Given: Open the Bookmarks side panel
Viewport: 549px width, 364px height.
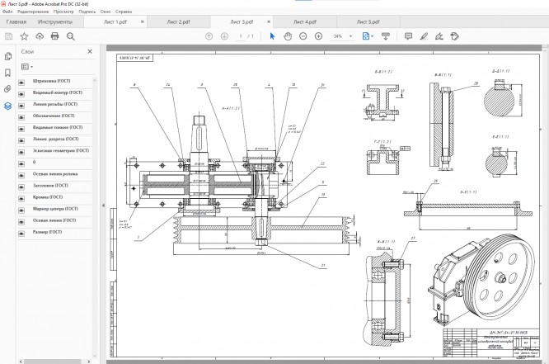Looking at the screenshot, I should [8, 73].
